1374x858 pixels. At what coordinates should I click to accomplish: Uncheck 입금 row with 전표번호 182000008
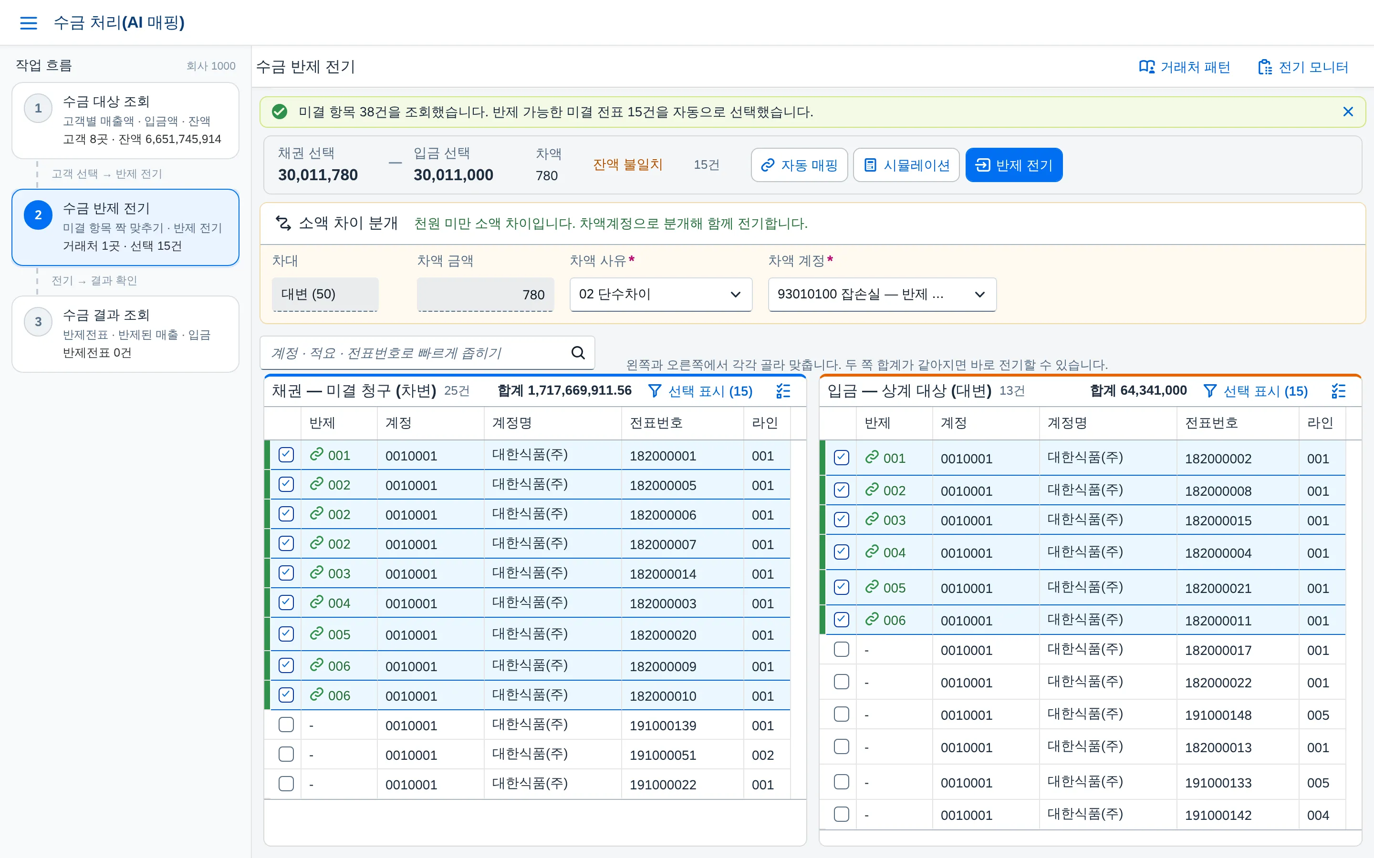coord(842,490)
